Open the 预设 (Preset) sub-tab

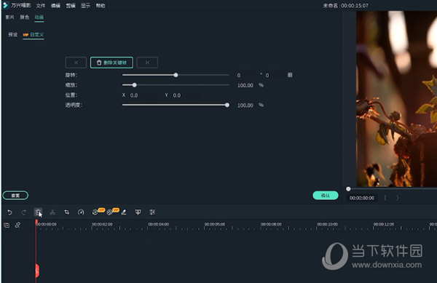pyautogui.click(x=13, y=34)
